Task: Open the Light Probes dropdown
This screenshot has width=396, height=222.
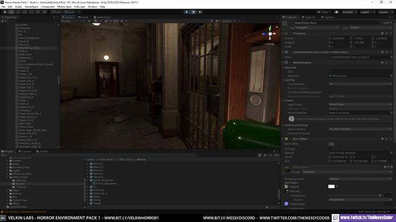Action: pyautogui.click(x=360, y=104)
